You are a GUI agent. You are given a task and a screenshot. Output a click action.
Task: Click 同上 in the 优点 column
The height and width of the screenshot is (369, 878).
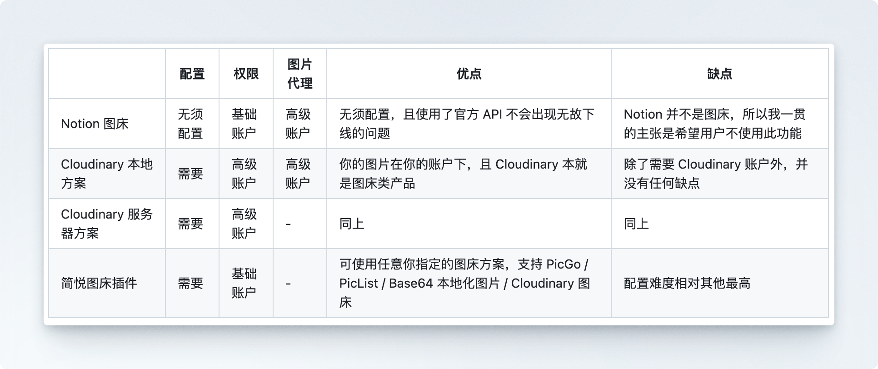pyautogui.click(x=352, y=224)
